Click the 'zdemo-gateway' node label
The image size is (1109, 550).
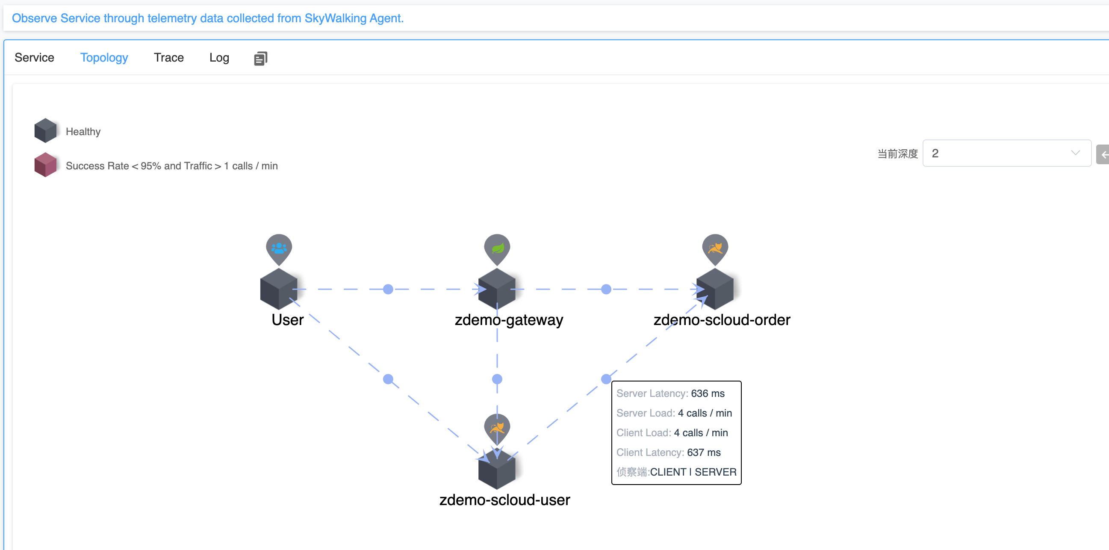pyautogui.click(x=509, y=320)
